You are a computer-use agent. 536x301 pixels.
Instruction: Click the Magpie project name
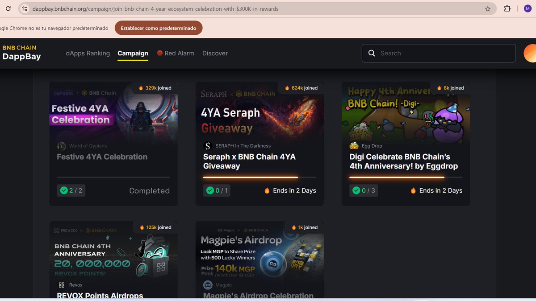(x=224, y=285)
